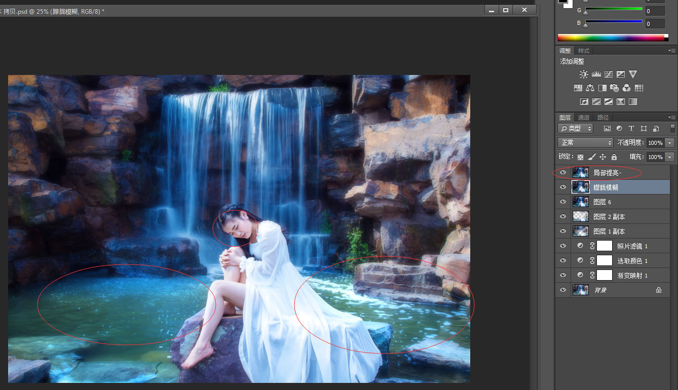Add a Color Lookup adjustment

point(639,88)
